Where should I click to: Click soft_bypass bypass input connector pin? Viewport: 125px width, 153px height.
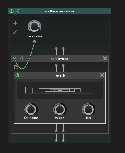(14, 58)
